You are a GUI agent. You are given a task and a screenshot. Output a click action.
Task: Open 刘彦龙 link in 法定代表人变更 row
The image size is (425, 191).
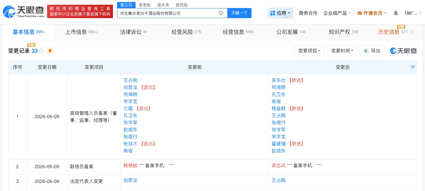(x=130, y=180)
